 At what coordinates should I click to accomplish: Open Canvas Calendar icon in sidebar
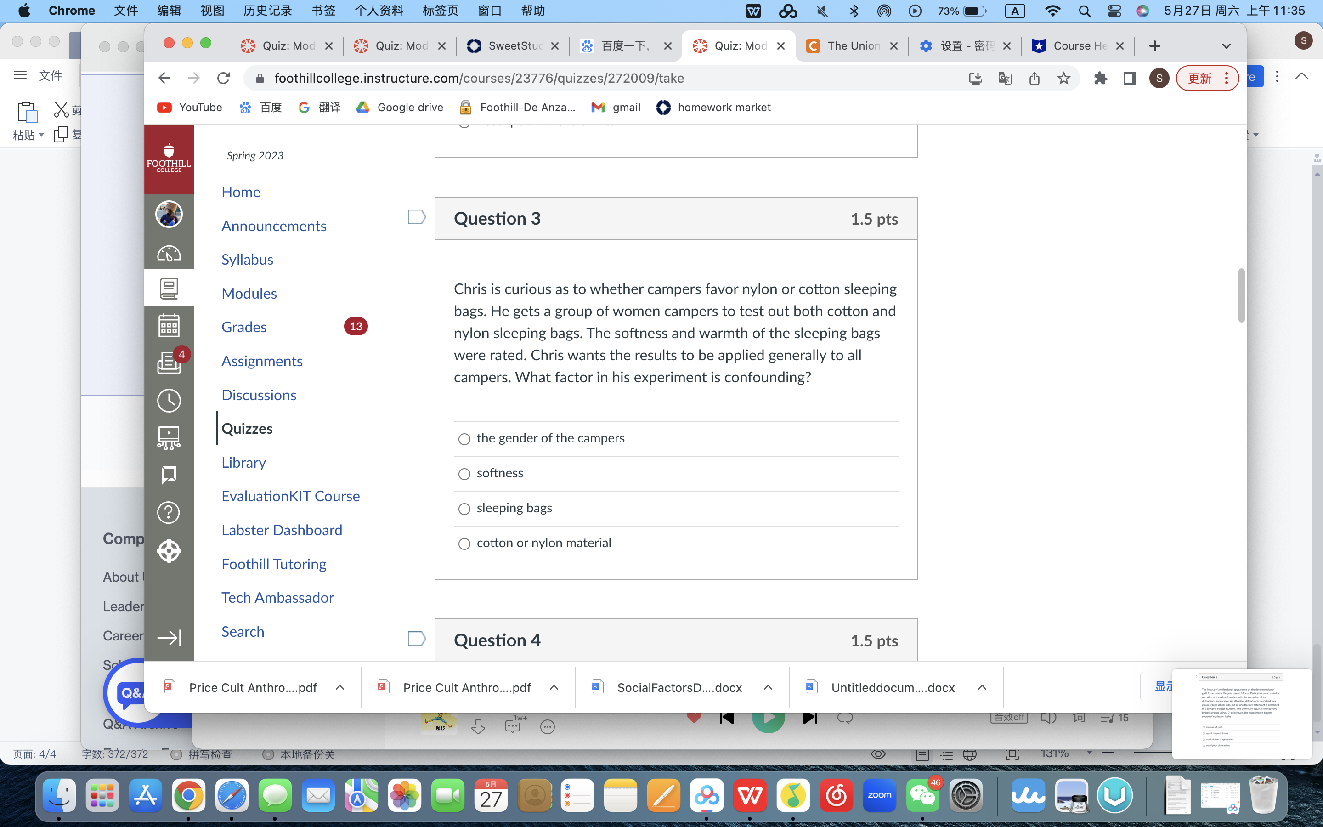coord(169,325)
